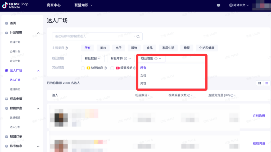271x152 pixels.
Task: Click the search magnifier icon
Action: pos(138,36)
